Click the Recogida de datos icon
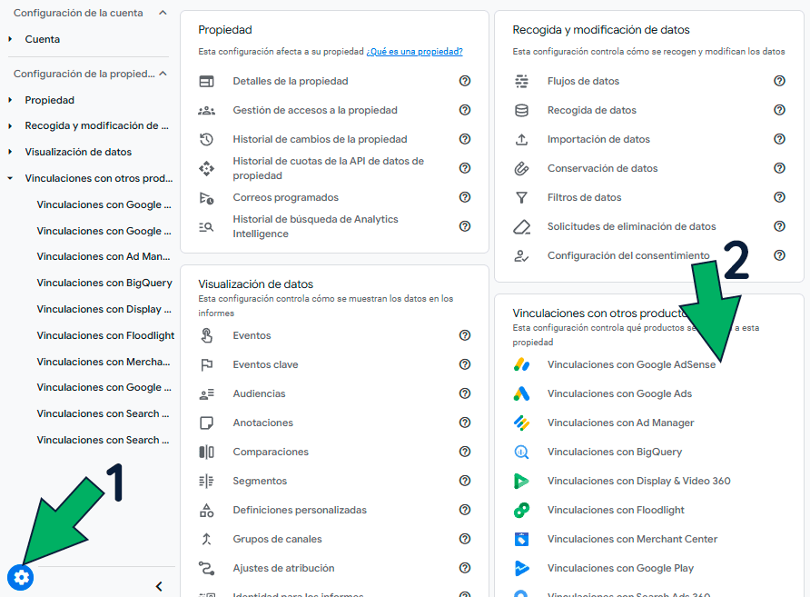Screen dimensions: 810x597 pyautogui.click(x=522, y=110)
